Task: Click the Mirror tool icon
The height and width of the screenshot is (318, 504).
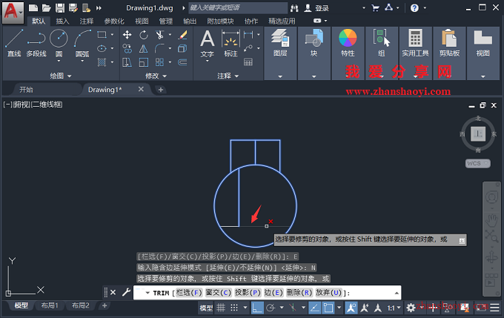Action: [144, 48]
